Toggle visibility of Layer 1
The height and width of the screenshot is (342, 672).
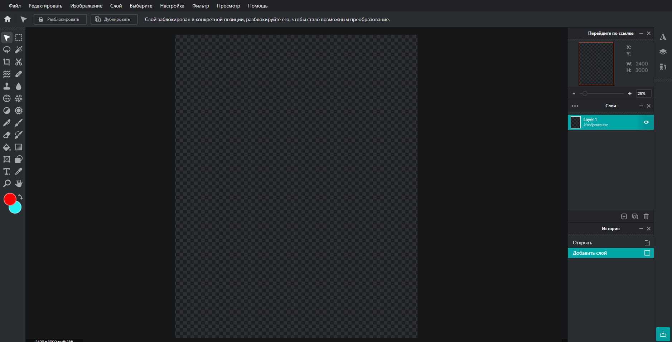pyautogui.click(x=646, y=122)
